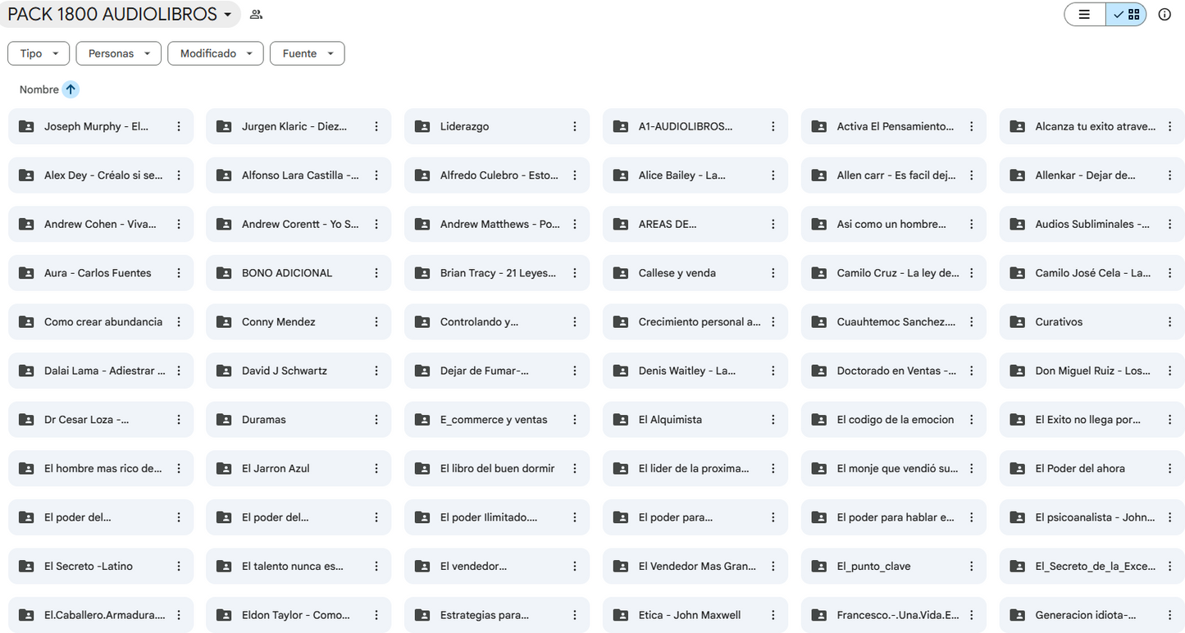Click the shared people icon beside folder title

pos(257,14)
